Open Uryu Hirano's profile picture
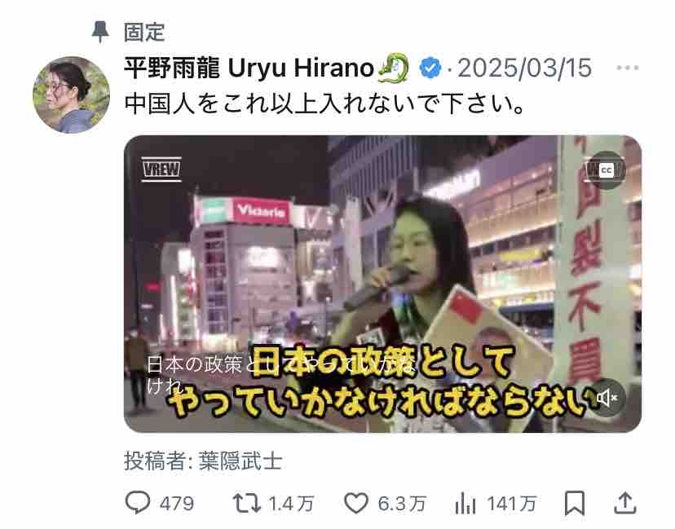The height and width of the screenshot is (529, 675). (x=72, y=95)
